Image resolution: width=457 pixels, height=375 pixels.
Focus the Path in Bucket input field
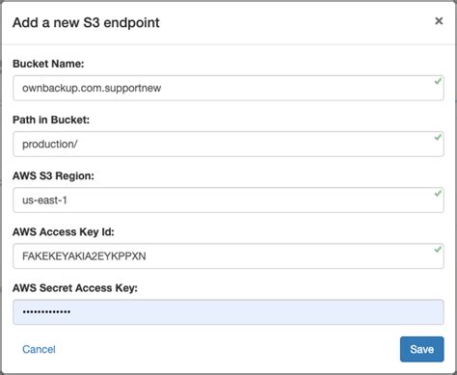click(228, 144)
